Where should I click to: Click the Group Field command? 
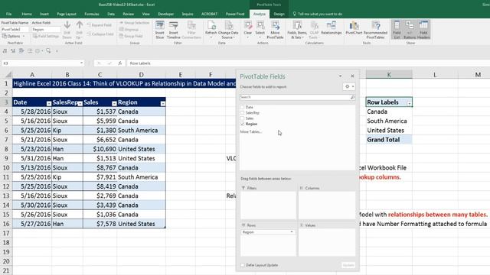tap(131, 36)
